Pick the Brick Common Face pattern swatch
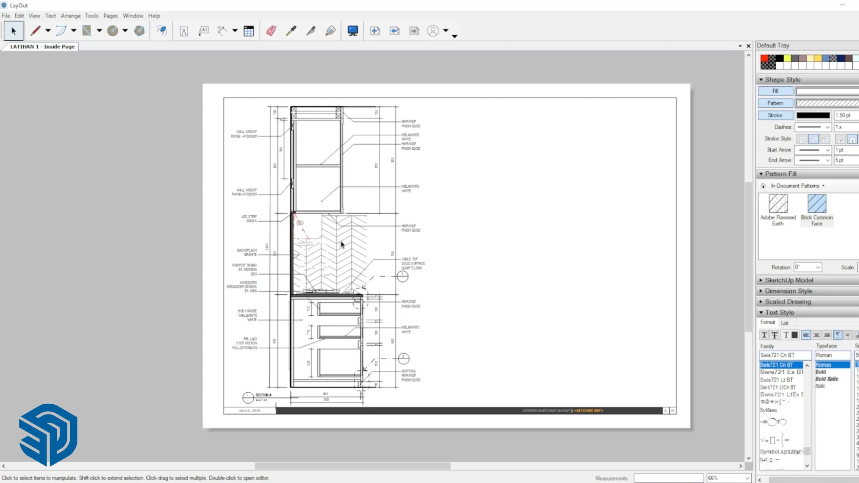The height and width of the screenshot is (483, 859). click(817, 204)
